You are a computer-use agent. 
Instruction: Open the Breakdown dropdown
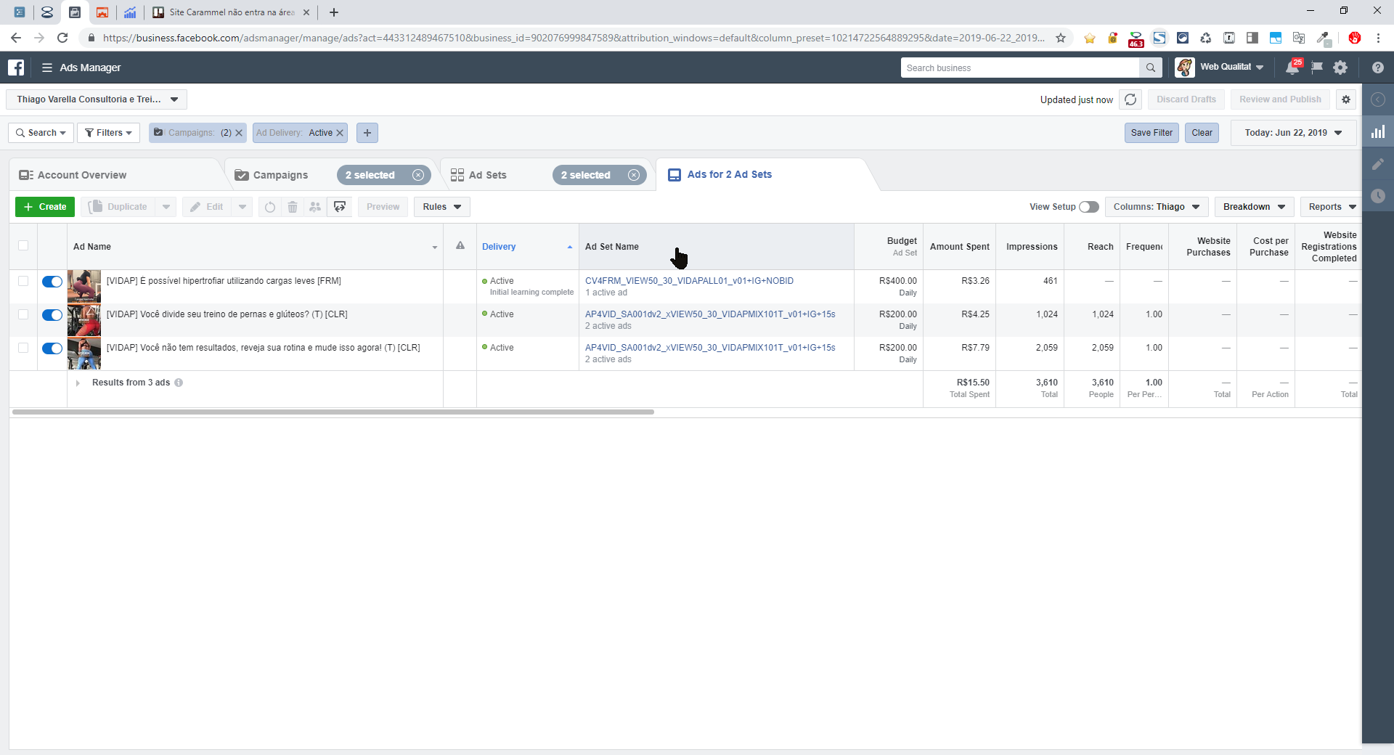[x=1254, y=207]
